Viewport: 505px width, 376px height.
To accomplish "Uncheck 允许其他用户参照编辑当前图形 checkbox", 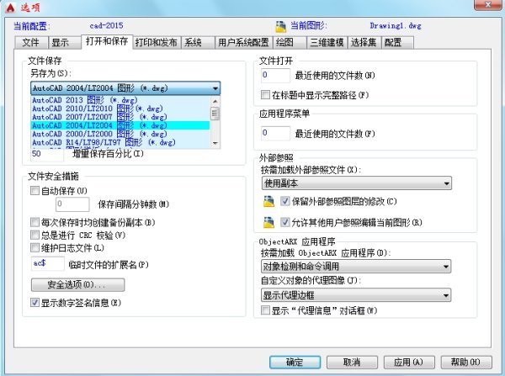I will point(284,222).
